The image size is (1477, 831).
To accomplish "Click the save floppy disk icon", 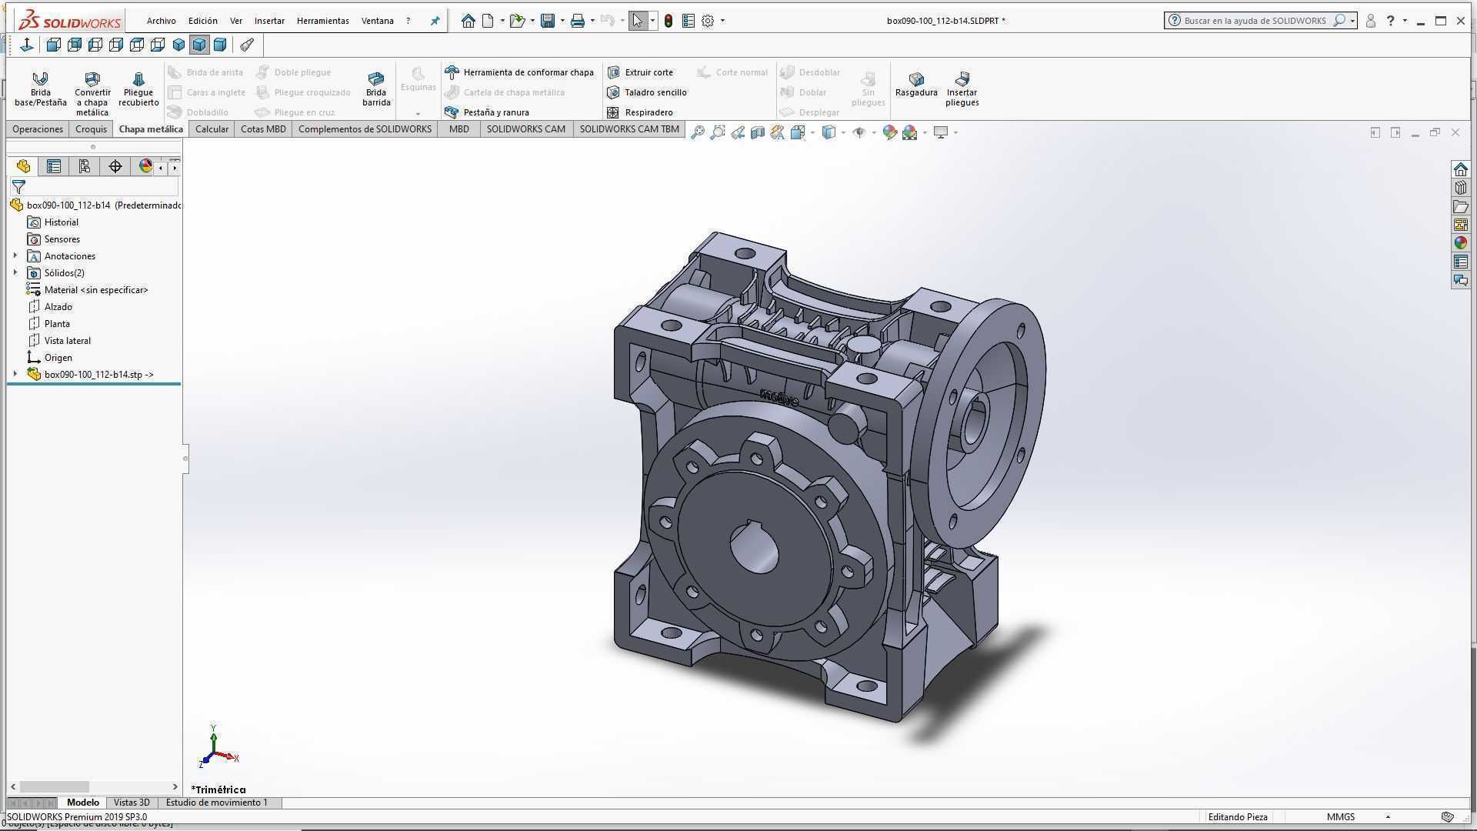I will click(x=548, y=21).
